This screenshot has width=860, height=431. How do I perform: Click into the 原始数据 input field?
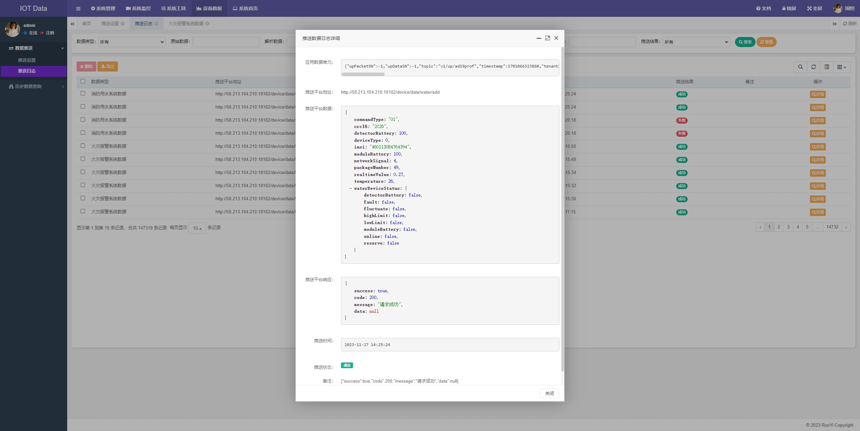pos(226,42)
